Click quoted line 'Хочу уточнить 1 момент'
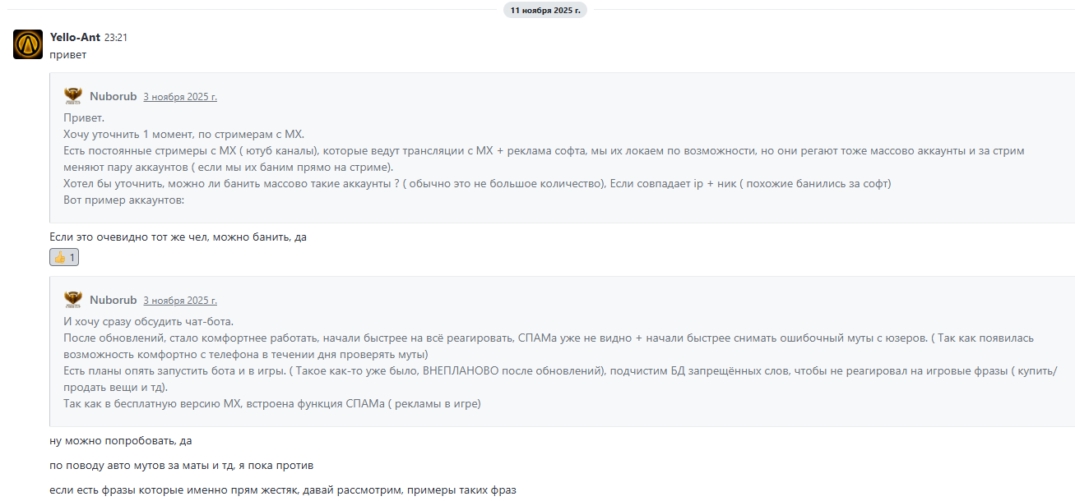The height and width of the screenshot is (501, 1075). coord(183,134)
